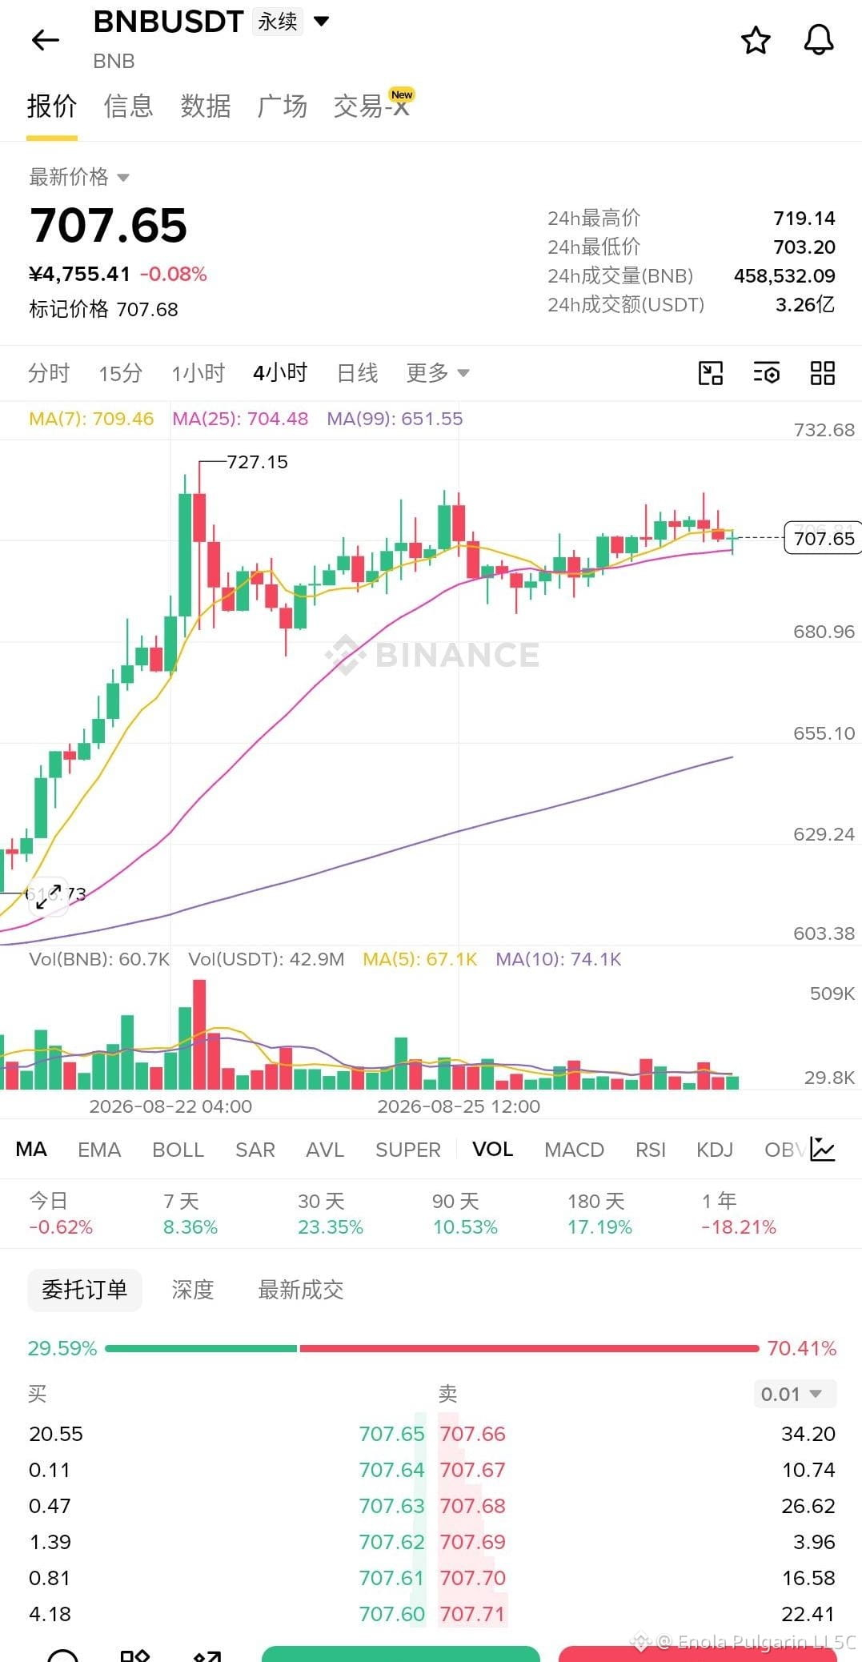Open price alert bell icon
Viewport: 862px width, 1662px height.
click(x=819, y=40)
